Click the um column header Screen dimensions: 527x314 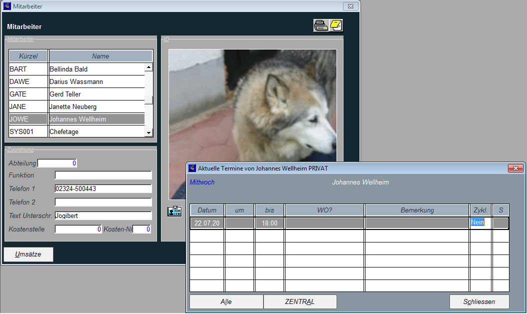[x=239, y=210]
